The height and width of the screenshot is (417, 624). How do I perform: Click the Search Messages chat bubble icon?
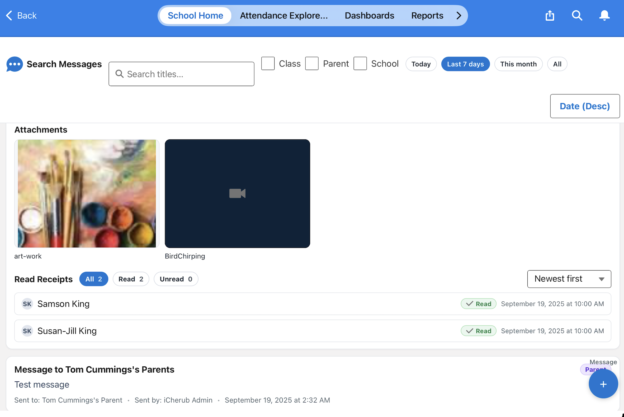(14, 64)
